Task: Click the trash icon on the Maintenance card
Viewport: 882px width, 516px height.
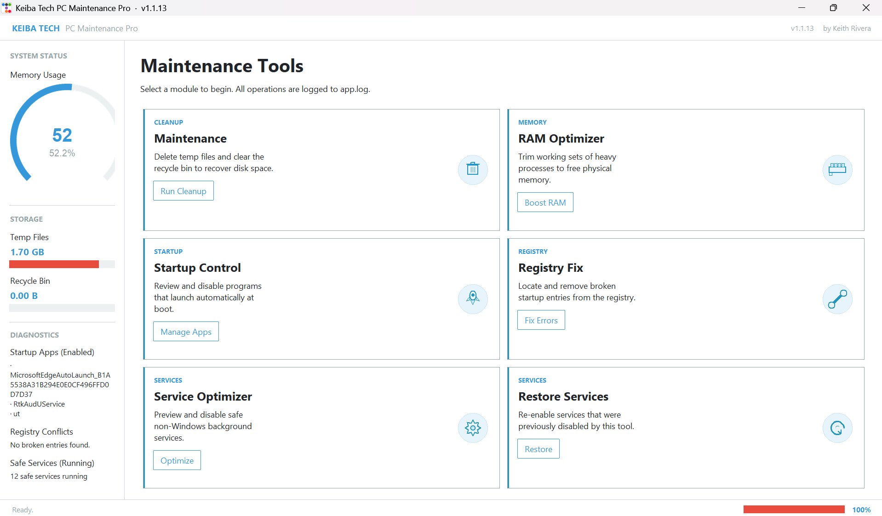Action: tap(473, 170)
